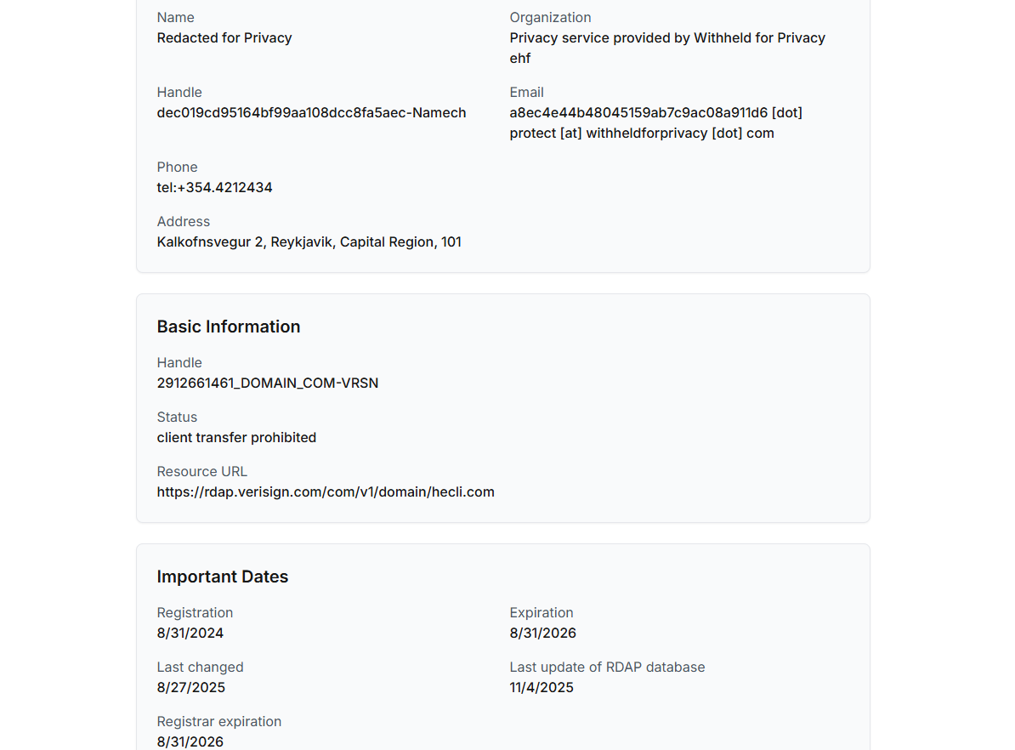Click the "Registrar expiration" label
1015x750 pixels.
(x=219, y=721)
